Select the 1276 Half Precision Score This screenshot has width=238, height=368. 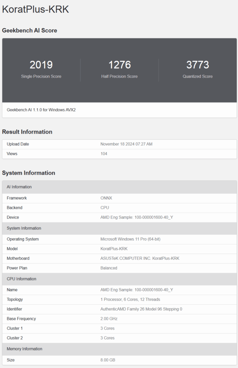click(x=119, y=65)
